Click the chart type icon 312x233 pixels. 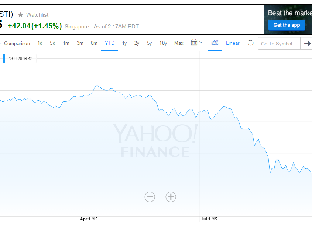click(215, 43)
